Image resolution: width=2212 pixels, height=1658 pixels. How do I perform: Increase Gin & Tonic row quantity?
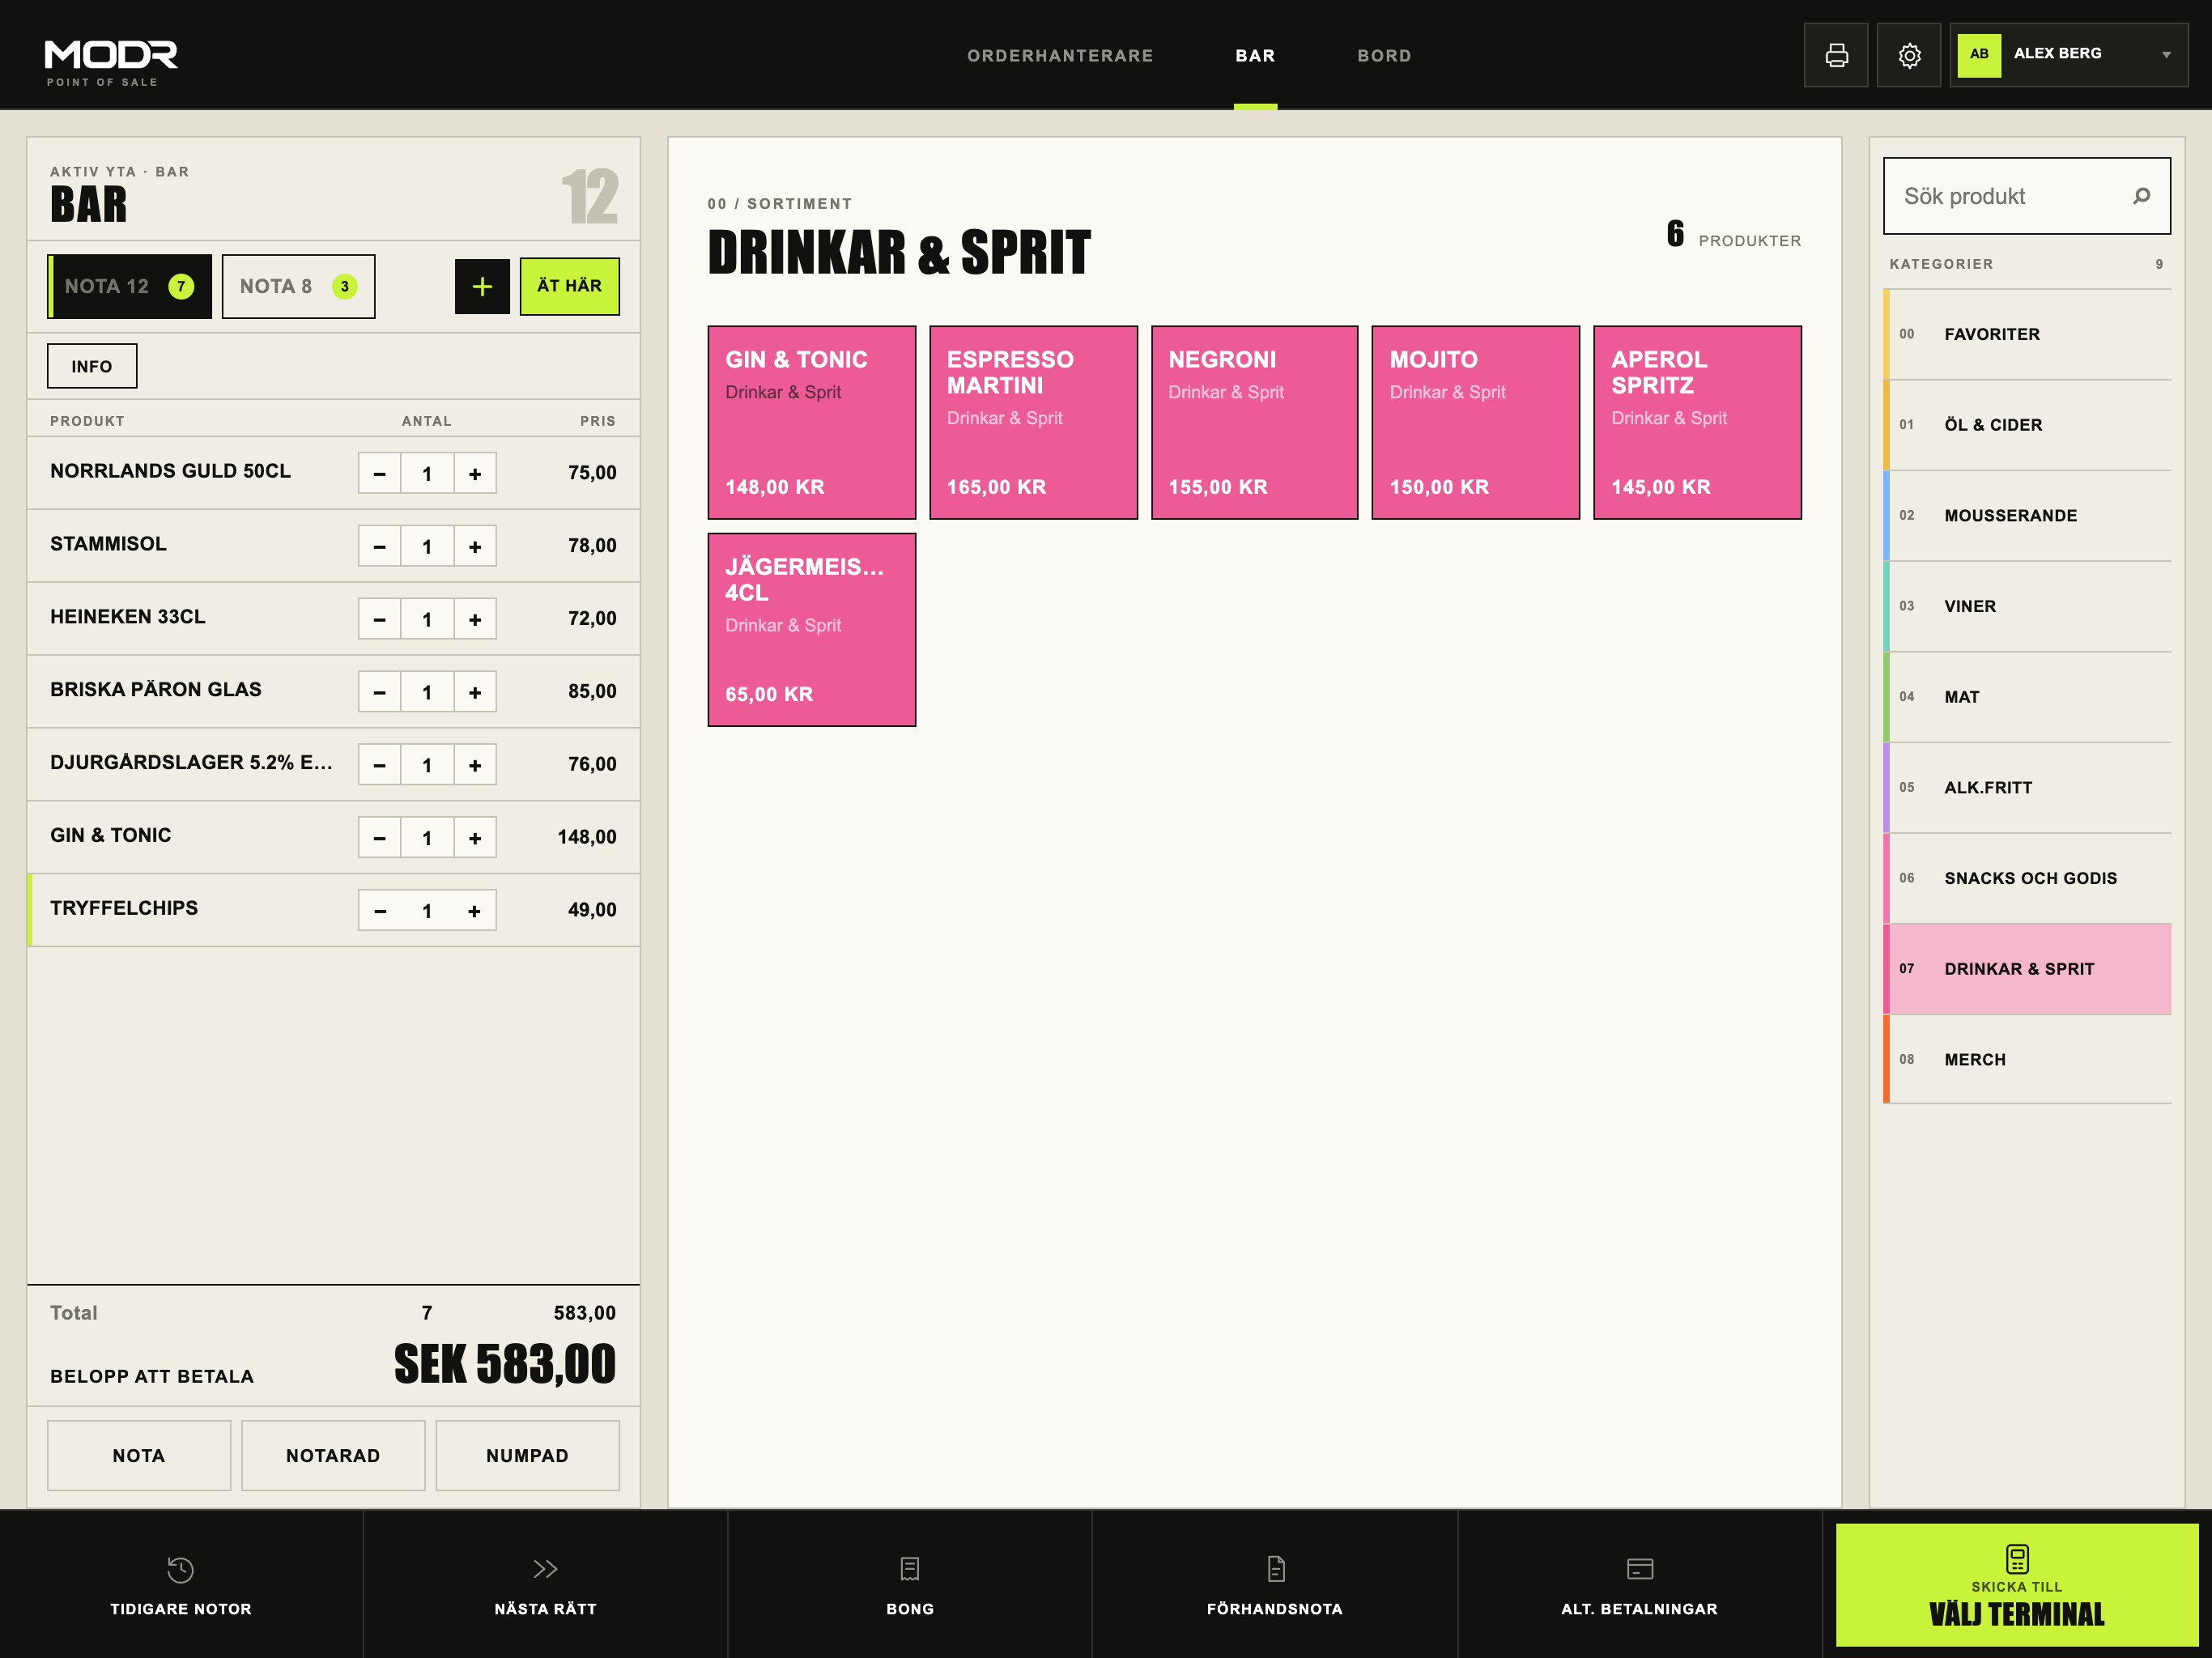tap(475, 838)
